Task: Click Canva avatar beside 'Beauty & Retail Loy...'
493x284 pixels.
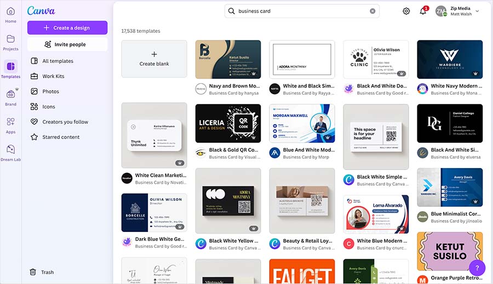Action: [x=274, y=244]
